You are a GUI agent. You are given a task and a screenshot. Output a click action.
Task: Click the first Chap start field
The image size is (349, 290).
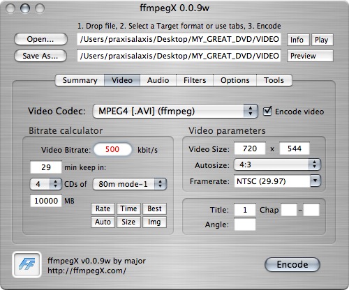(x=289, y=210)
